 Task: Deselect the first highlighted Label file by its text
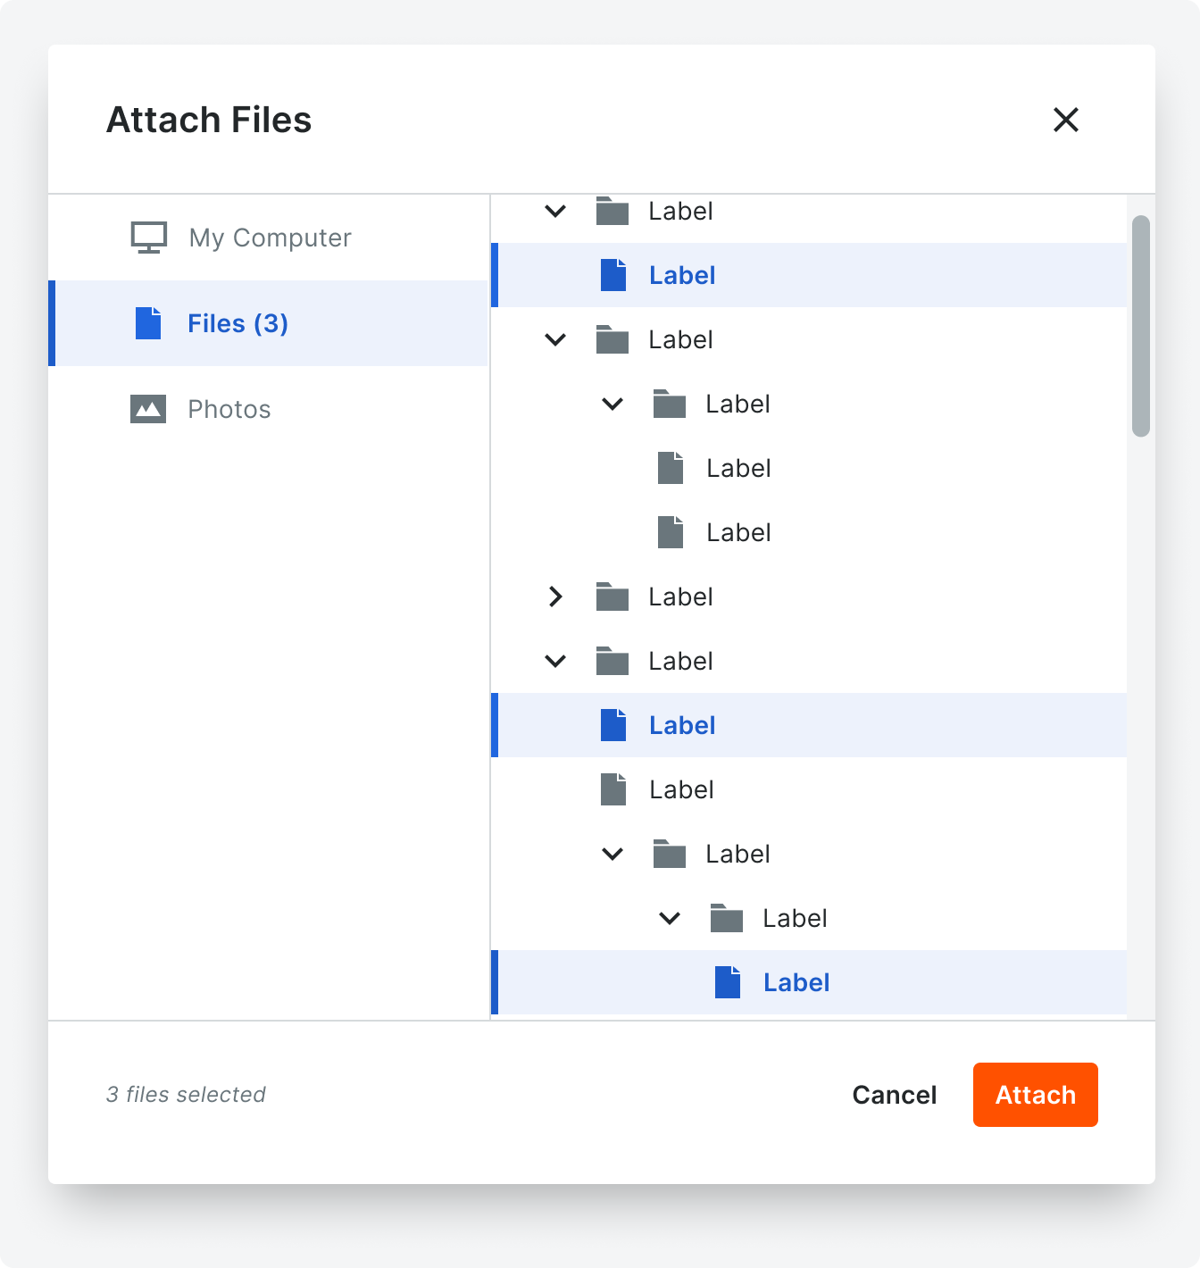(682, 275)
